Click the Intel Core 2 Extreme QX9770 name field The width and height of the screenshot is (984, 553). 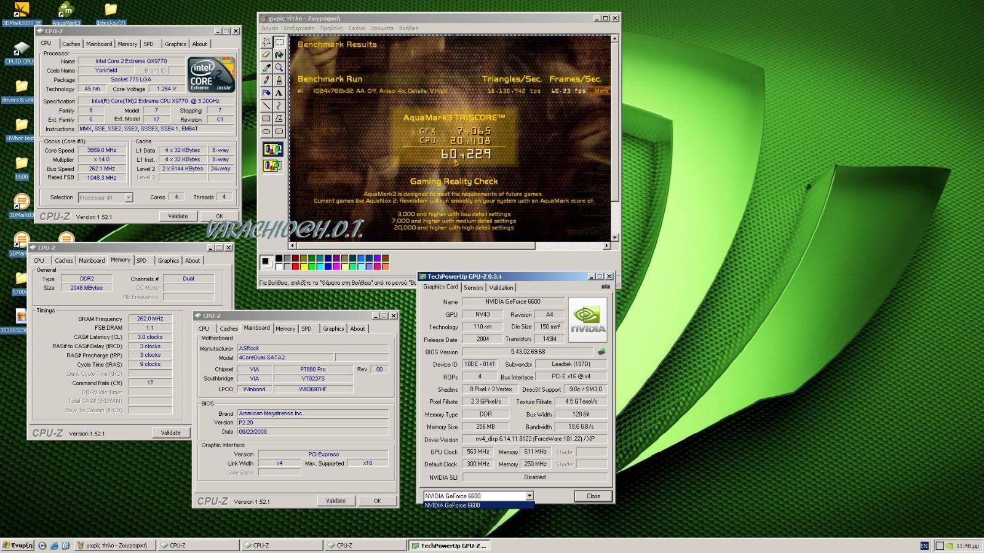[131, 62]
